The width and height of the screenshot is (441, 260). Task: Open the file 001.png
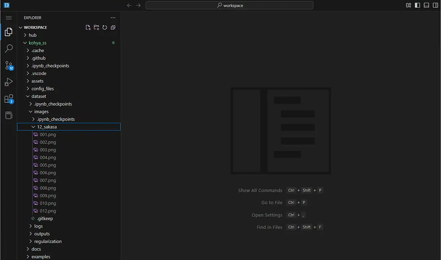coord(69,135)
